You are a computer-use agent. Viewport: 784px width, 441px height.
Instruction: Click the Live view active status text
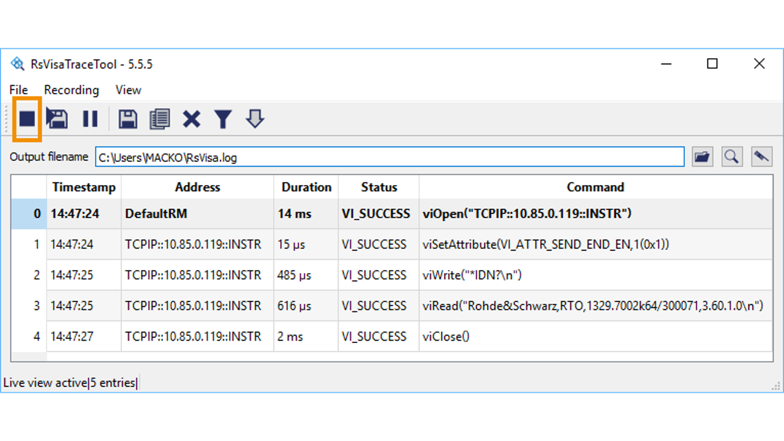coord(45,383)
